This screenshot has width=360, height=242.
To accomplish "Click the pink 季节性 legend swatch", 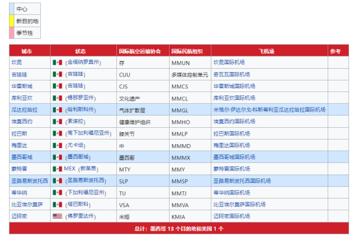I will pyautogui.click(x=12, y=33).
